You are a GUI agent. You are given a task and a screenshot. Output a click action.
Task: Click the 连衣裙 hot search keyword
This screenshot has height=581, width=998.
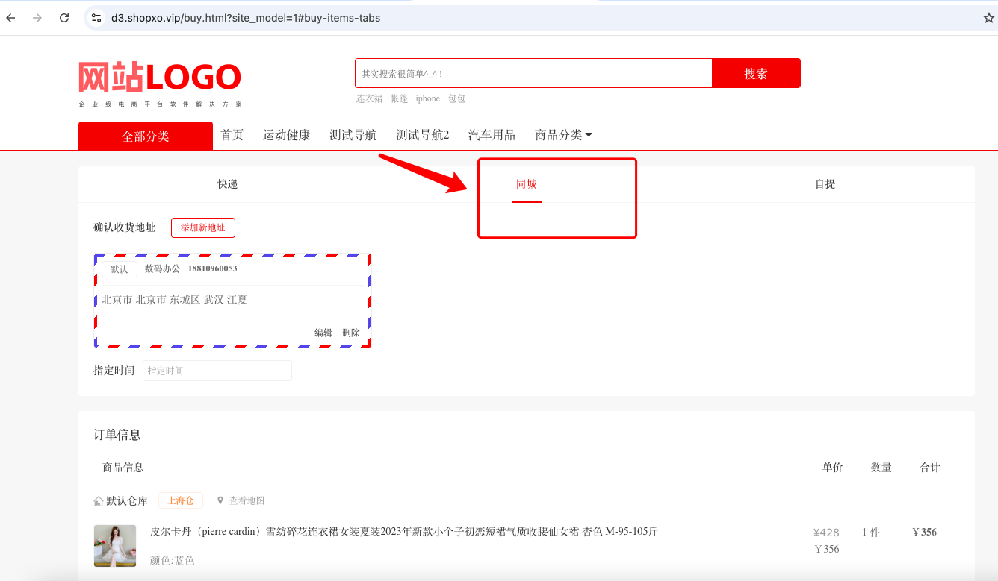click(369, 98)
